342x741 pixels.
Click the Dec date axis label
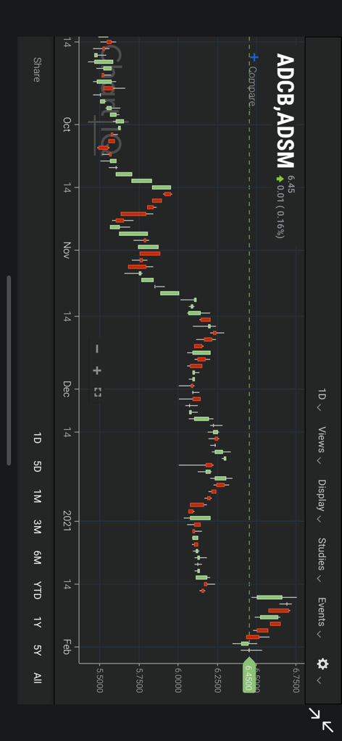(x=66, y=389)
